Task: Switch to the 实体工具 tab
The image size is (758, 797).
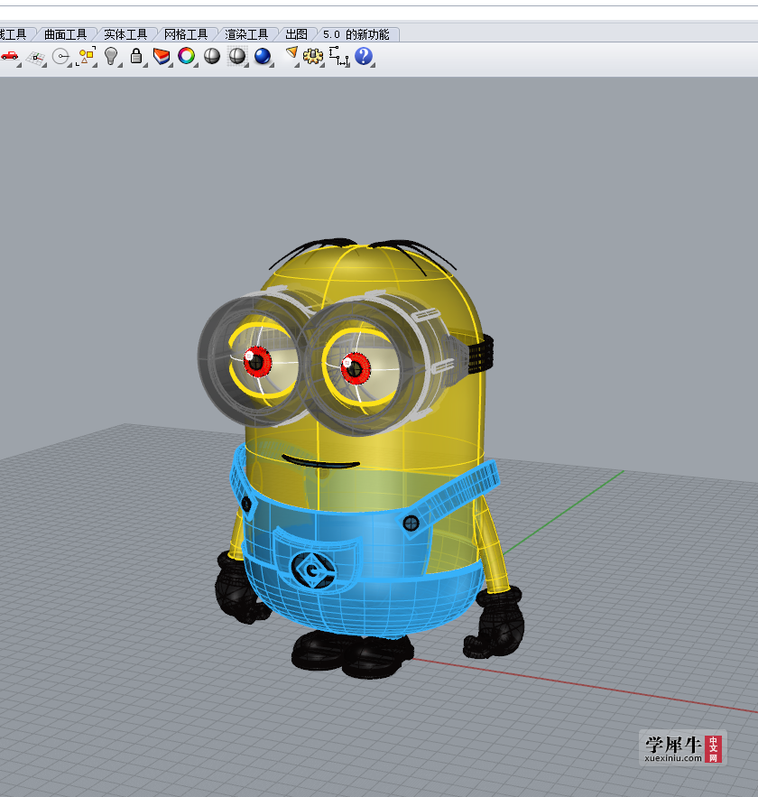Action: (x=125, y=34)
